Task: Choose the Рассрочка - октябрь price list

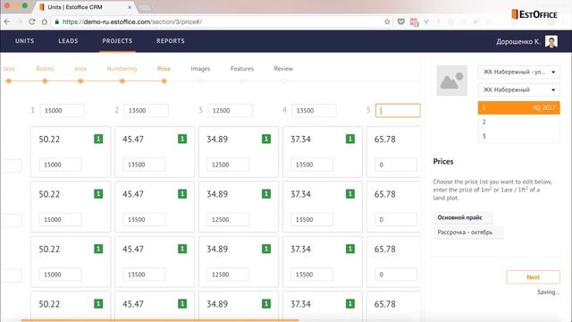Action: [x=468, y=233]
